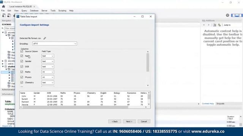The image size is (243, 136).
Task: Open field type dropdown for DOB
Action: (48, 66)
